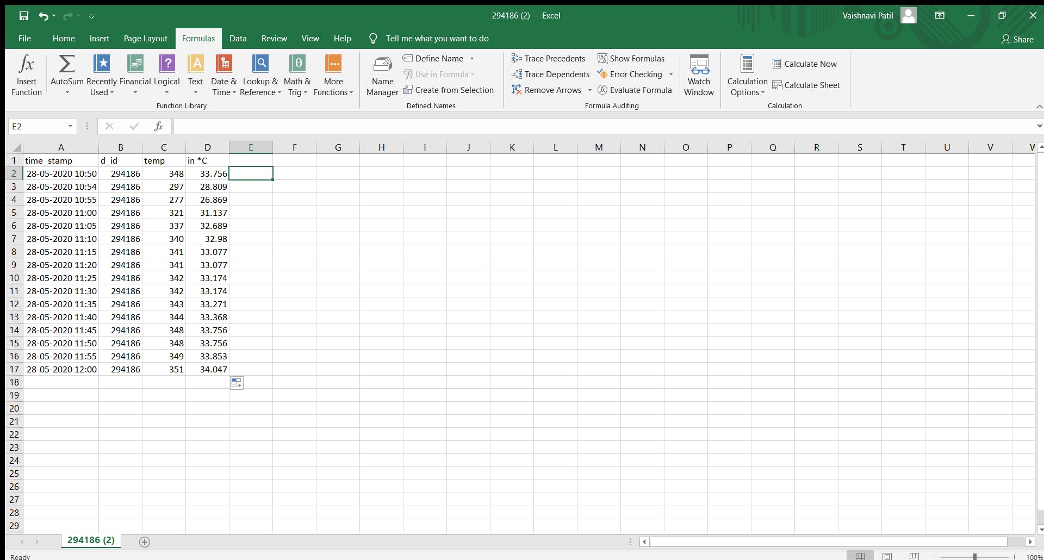Open Lookup & Reference functions
The width and height of the screenshot is (1044, 560).
[260, 75]
